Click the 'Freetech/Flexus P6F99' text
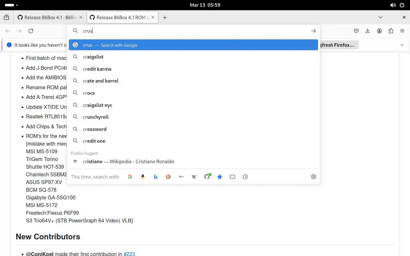Screen dimensions: 410x256 point(52,213)
